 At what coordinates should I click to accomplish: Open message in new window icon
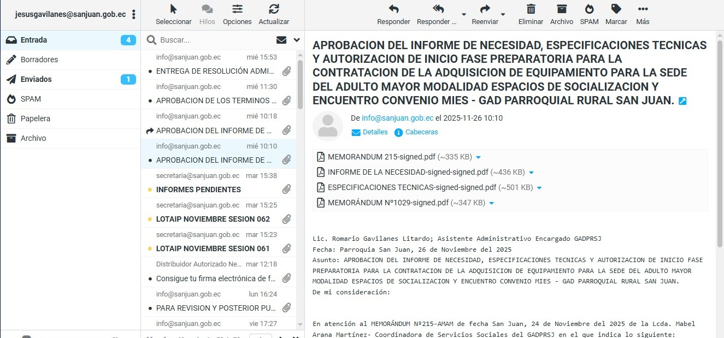(682, 101)
